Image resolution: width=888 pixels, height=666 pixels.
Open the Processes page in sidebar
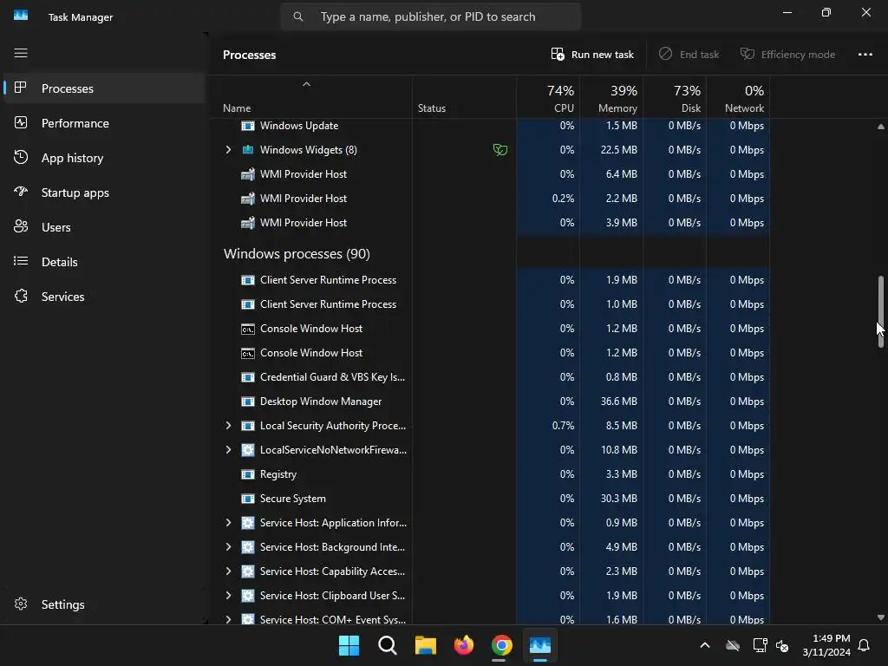click(104, 88)
